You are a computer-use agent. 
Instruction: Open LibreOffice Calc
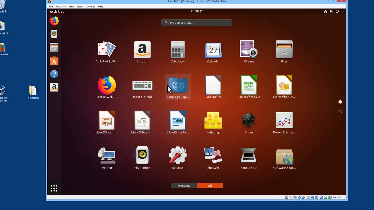click(x=249, y=87)
